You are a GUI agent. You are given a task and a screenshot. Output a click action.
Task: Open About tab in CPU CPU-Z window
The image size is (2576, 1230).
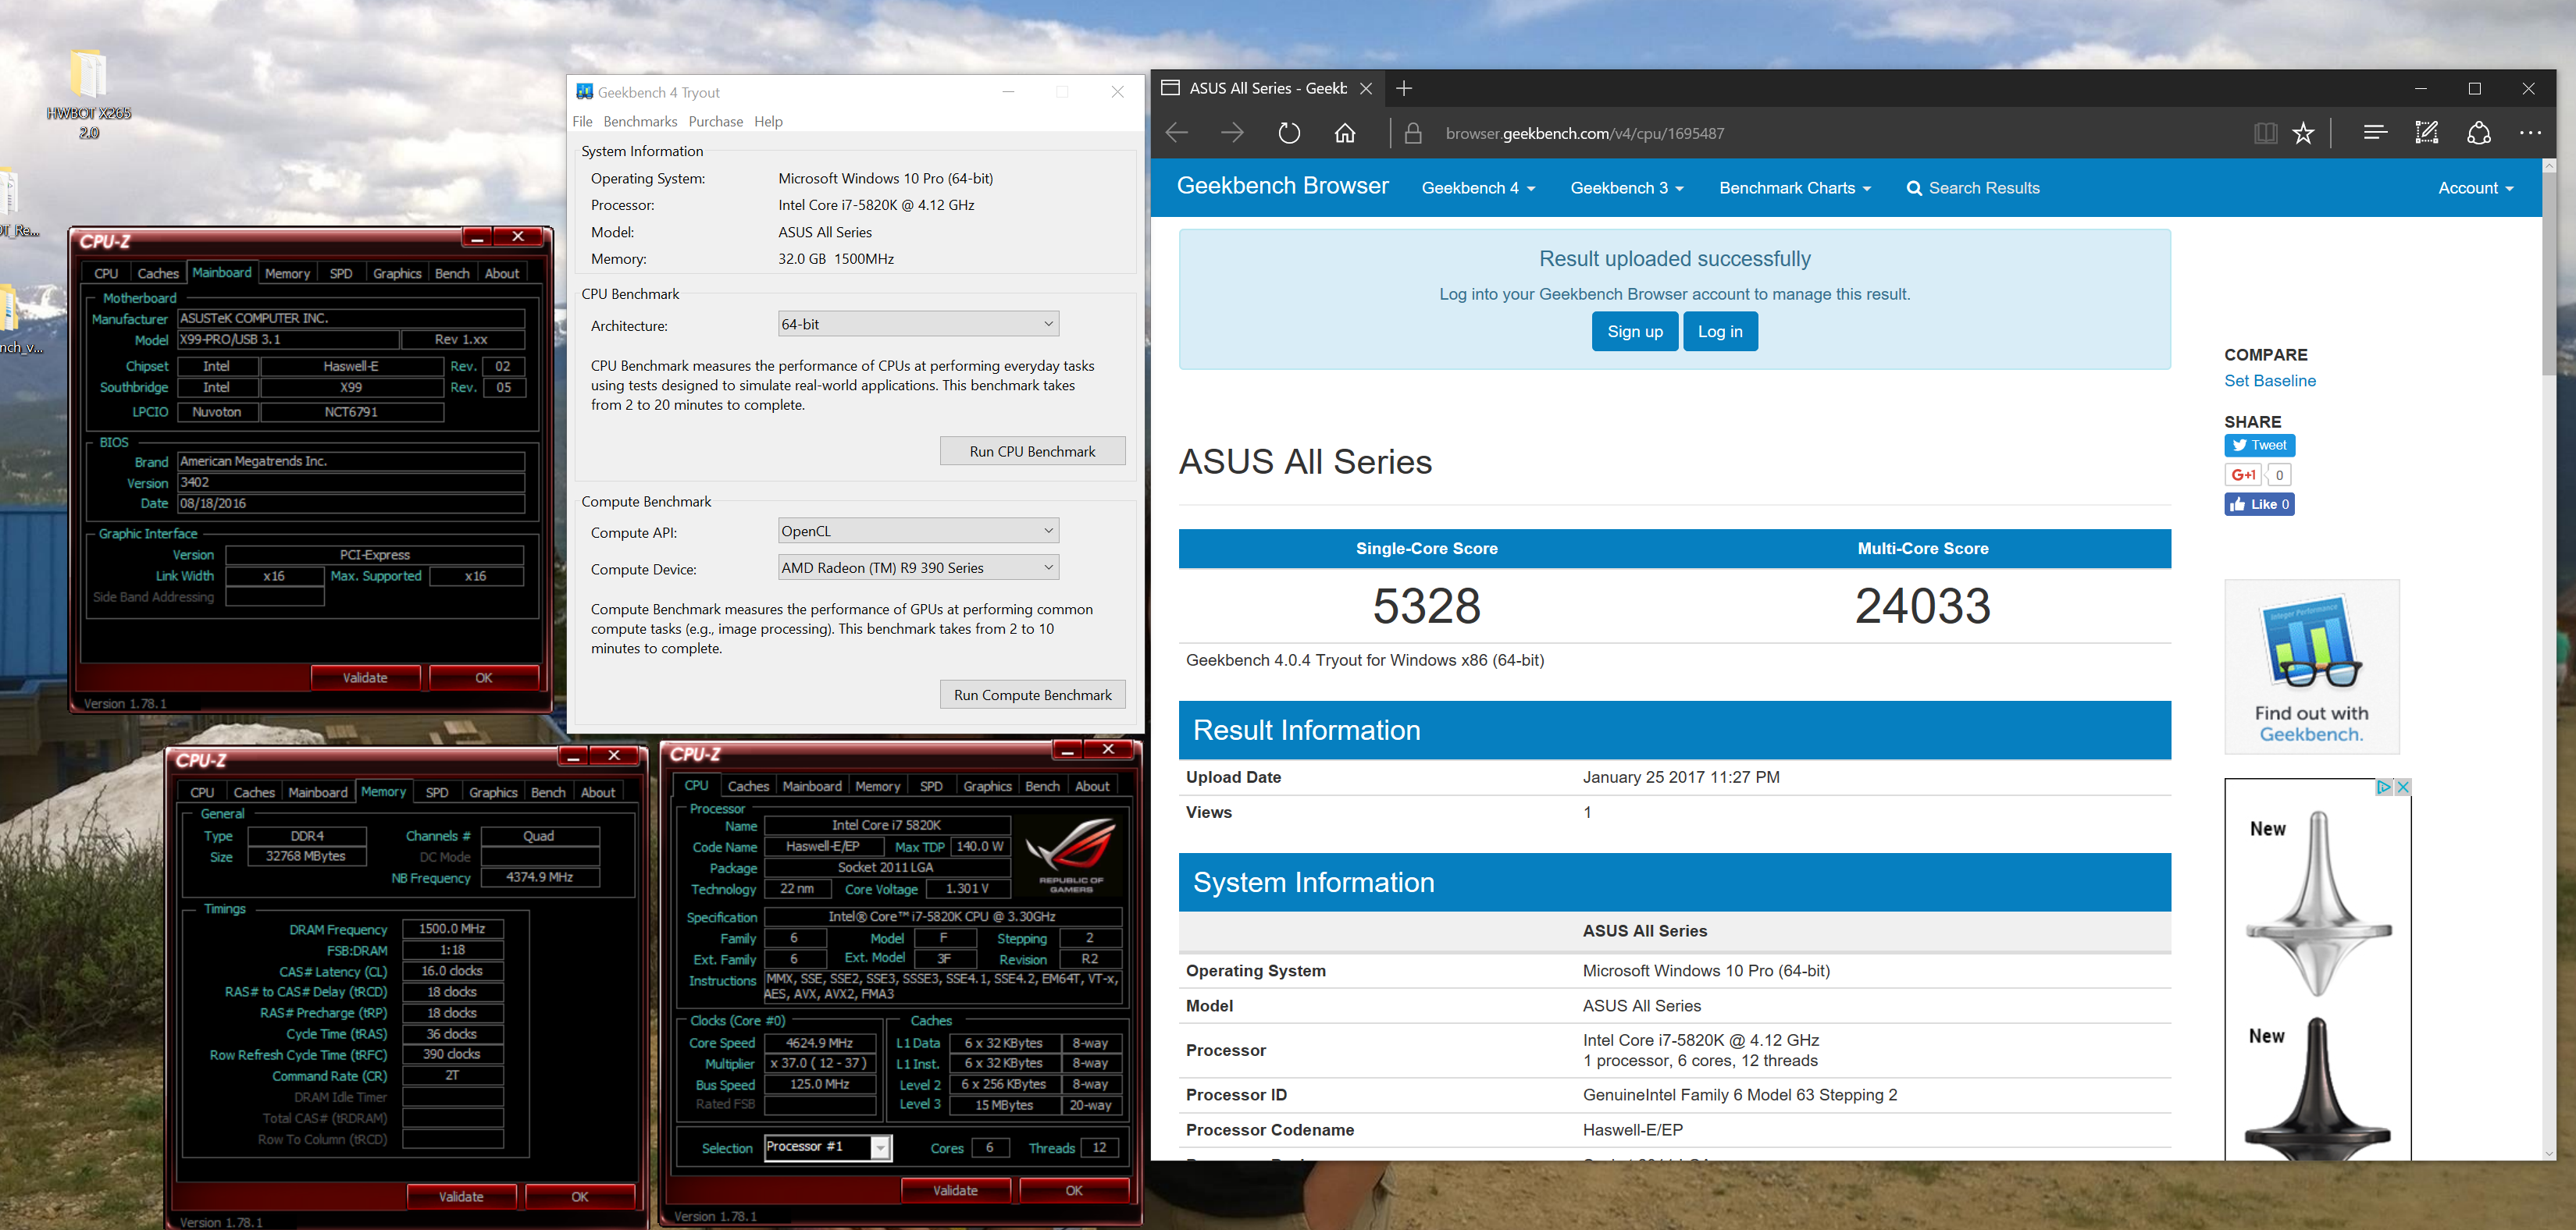tap(1092, 787)
